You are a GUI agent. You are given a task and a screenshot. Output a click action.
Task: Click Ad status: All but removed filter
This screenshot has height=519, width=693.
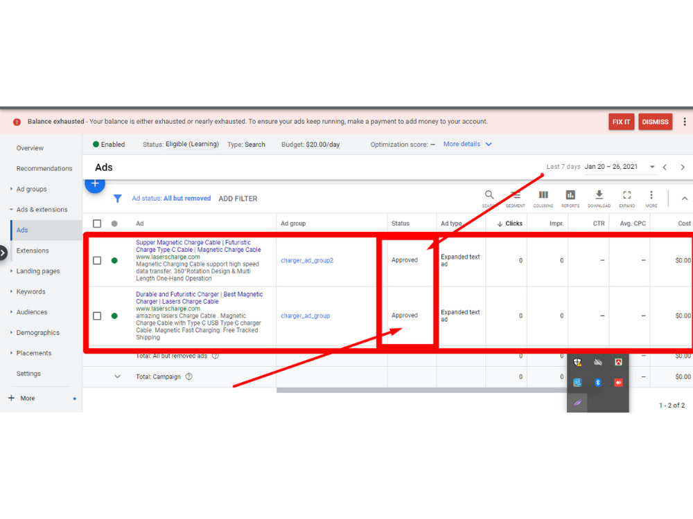coord(171,199)
